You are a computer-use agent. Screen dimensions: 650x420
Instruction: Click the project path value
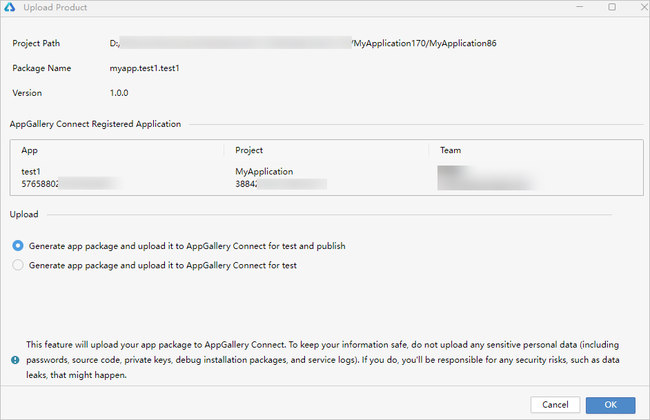pos(303,43)
